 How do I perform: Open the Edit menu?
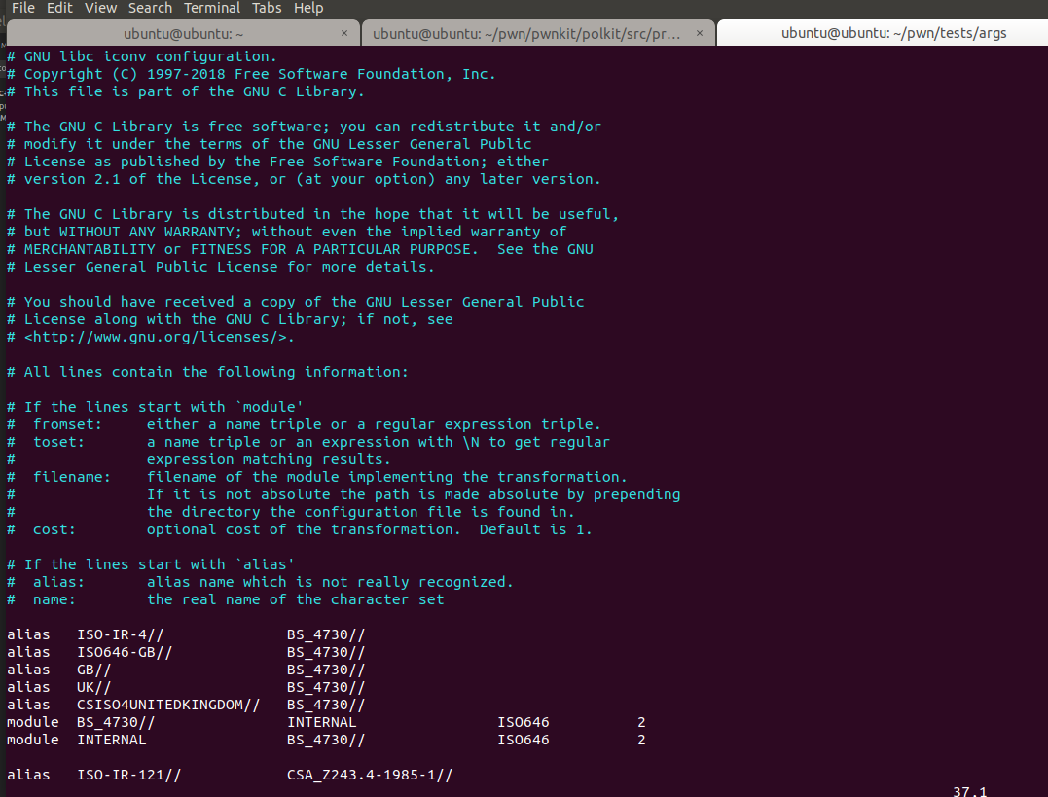point(59,8)
